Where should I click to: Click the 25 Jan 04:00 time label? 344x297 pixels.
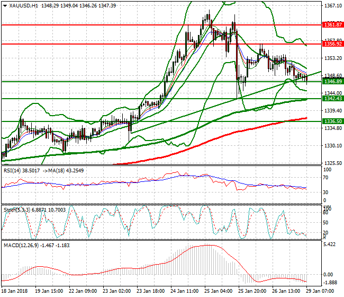pos(218,291)
